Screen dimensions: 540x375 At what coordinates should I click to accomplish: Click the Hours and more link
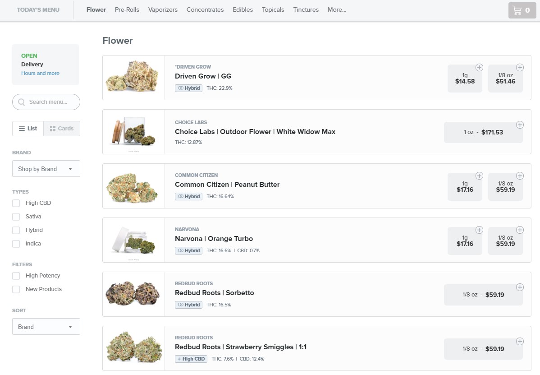40,73
